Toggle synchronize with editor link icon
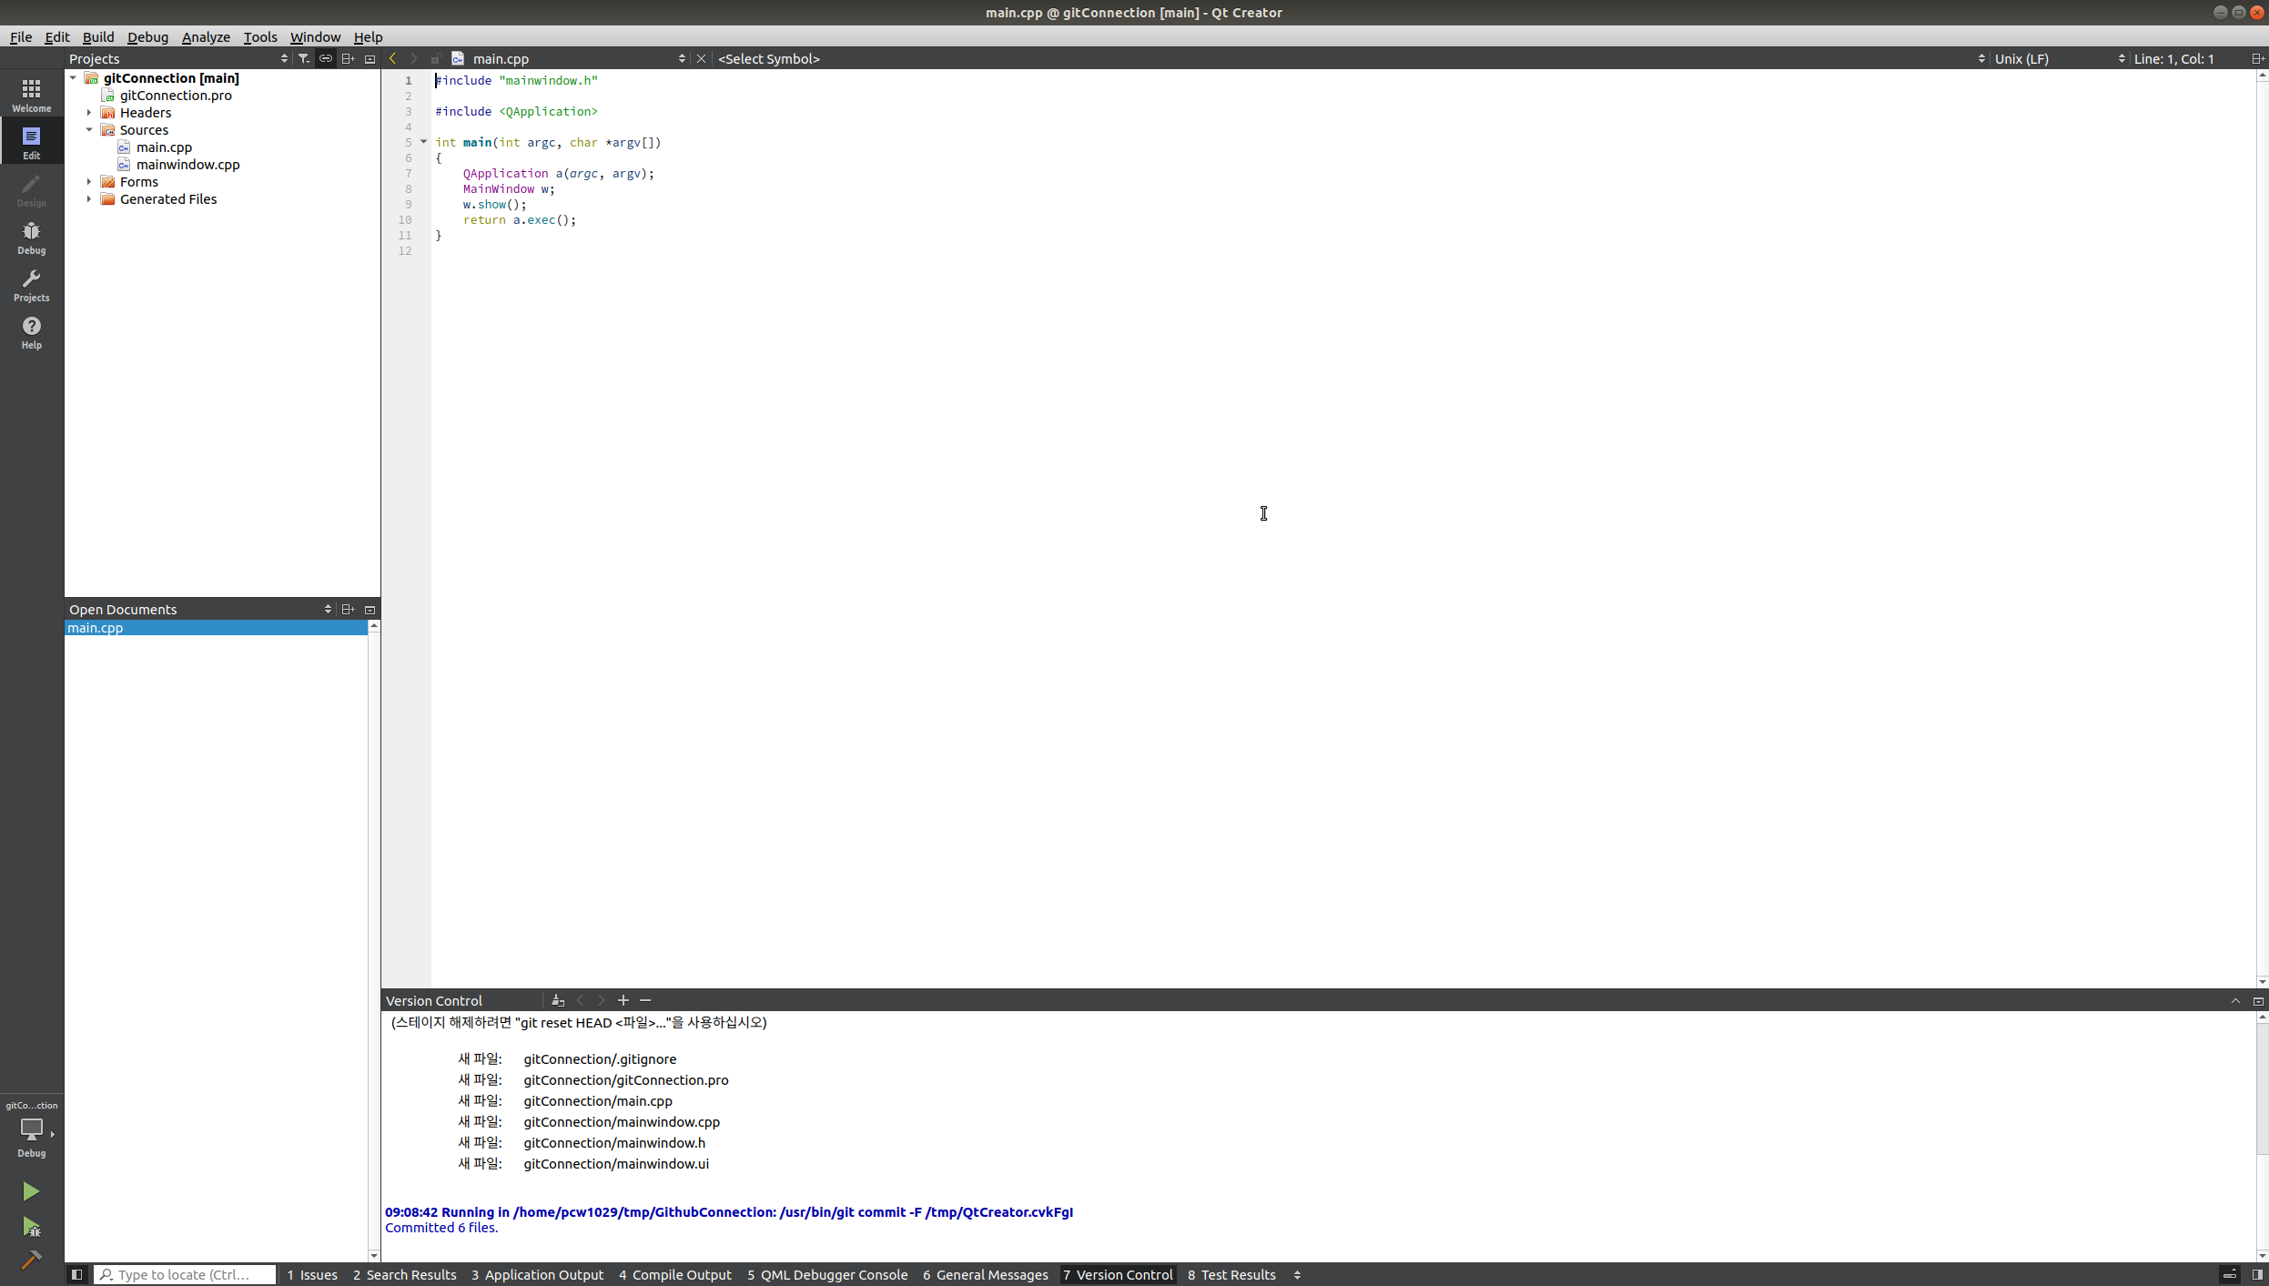The width and height of the screenshot is (2269, 1286). pos(326,58)
